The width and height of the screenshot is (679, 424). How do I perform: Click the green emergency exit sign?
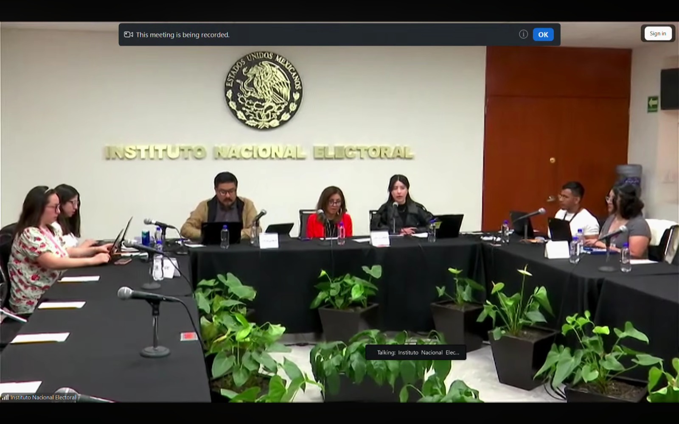652,104
